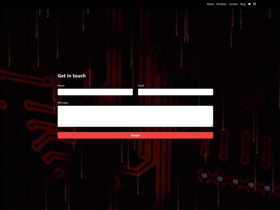Viewport: 280px width, 210px height.
Task: Click the Name input field
Action: (x=95, y=92)
